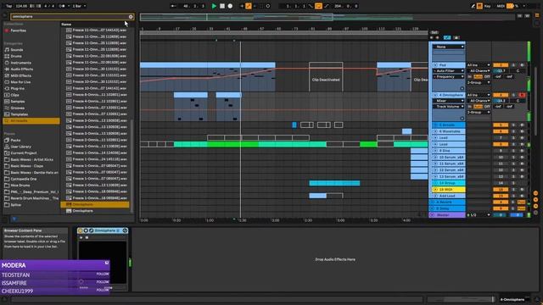
Task: Select the 14 Group track header
Action: [x=448, y=183]
